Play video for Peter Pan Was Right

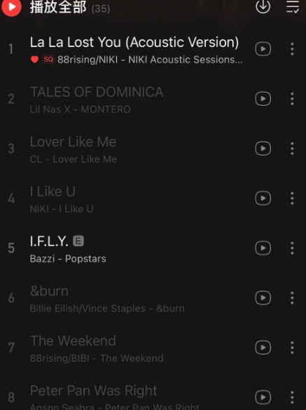click(263, 397)
